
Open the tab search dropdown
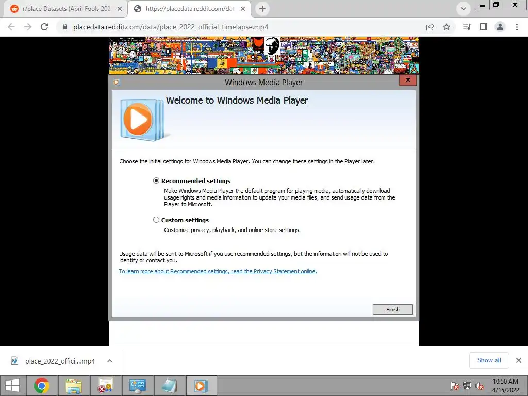tap(464, 9)
